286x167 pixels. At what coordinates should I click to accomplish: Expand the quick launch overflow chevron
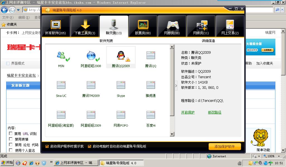(x=51, y=162)
